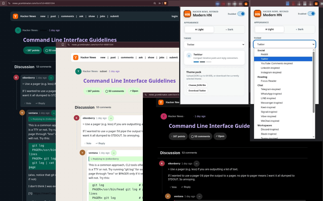The height and width of the screenshot is (201, 323).
Task: Click 'login' in dark-blue window's nav
Action: [x=175, y=16]
